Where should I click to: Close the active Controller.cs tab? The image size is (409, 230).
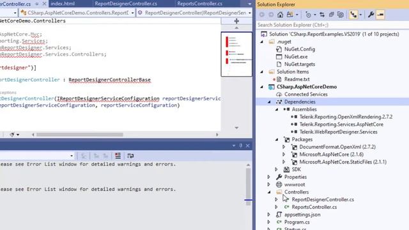pos(44,4)
